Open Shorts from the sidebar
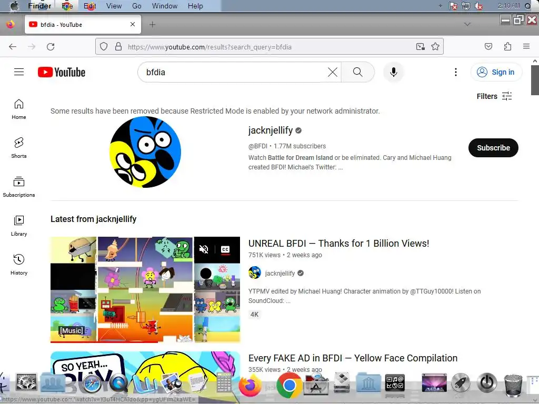The width and height of the screenshot is (539, 404). [19, 148]
